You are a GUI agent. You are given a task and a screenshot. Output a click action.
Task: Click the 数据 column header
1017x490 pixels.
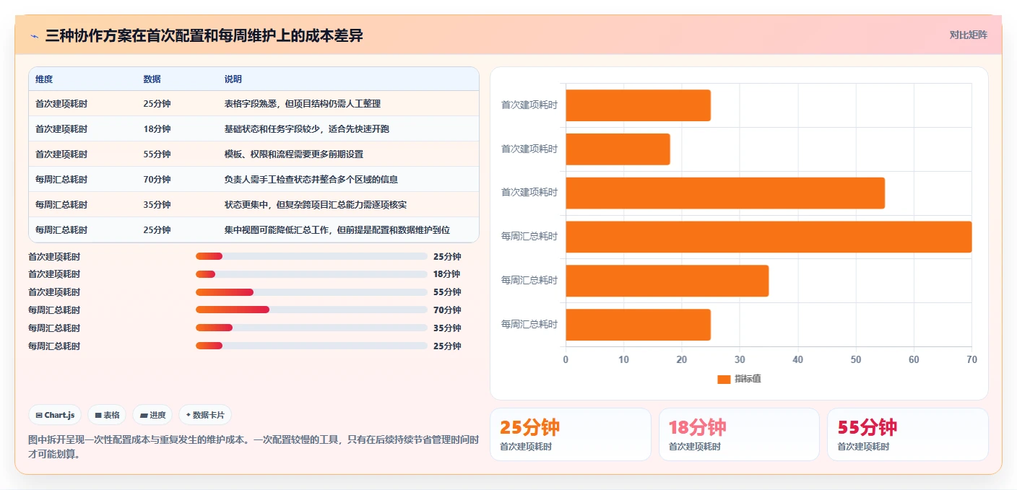point(152,79)
